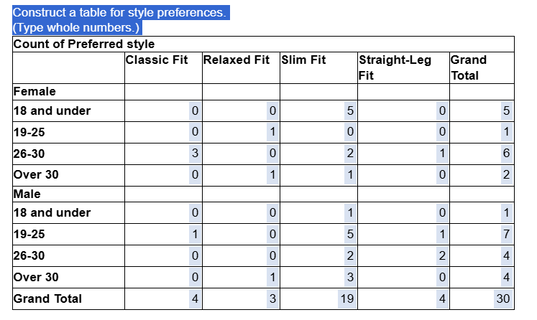Click Grand Total row Classic Fit cell
Viewport: 537px width, 320px height.
coord(195,299)
